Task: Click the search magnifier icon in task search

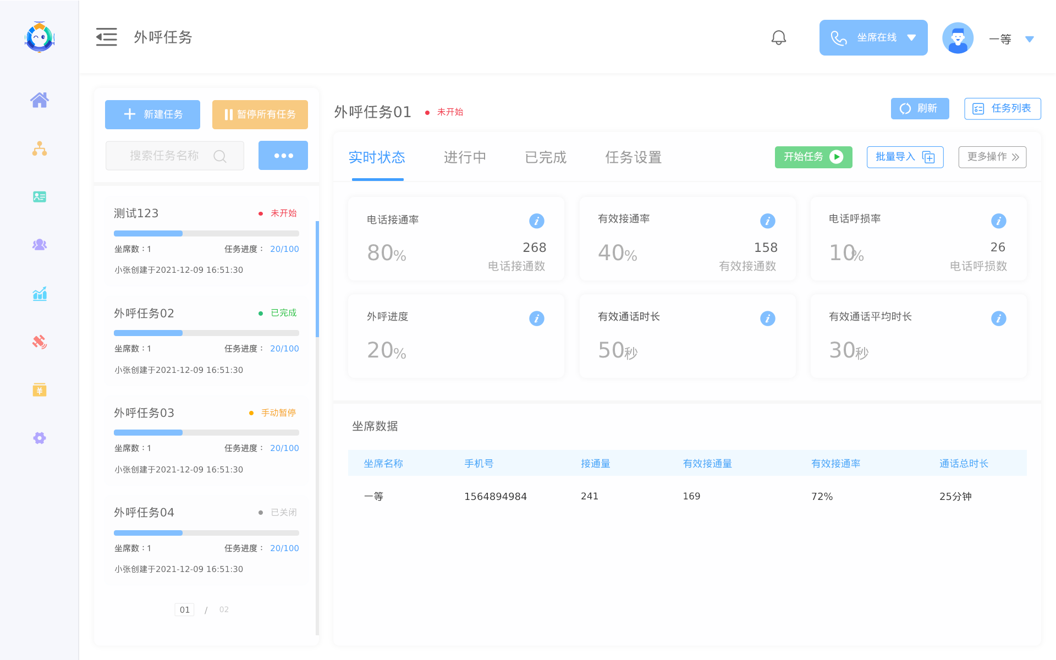Action: (220, 156)
